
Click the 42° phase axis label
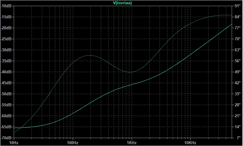point(237,83)
